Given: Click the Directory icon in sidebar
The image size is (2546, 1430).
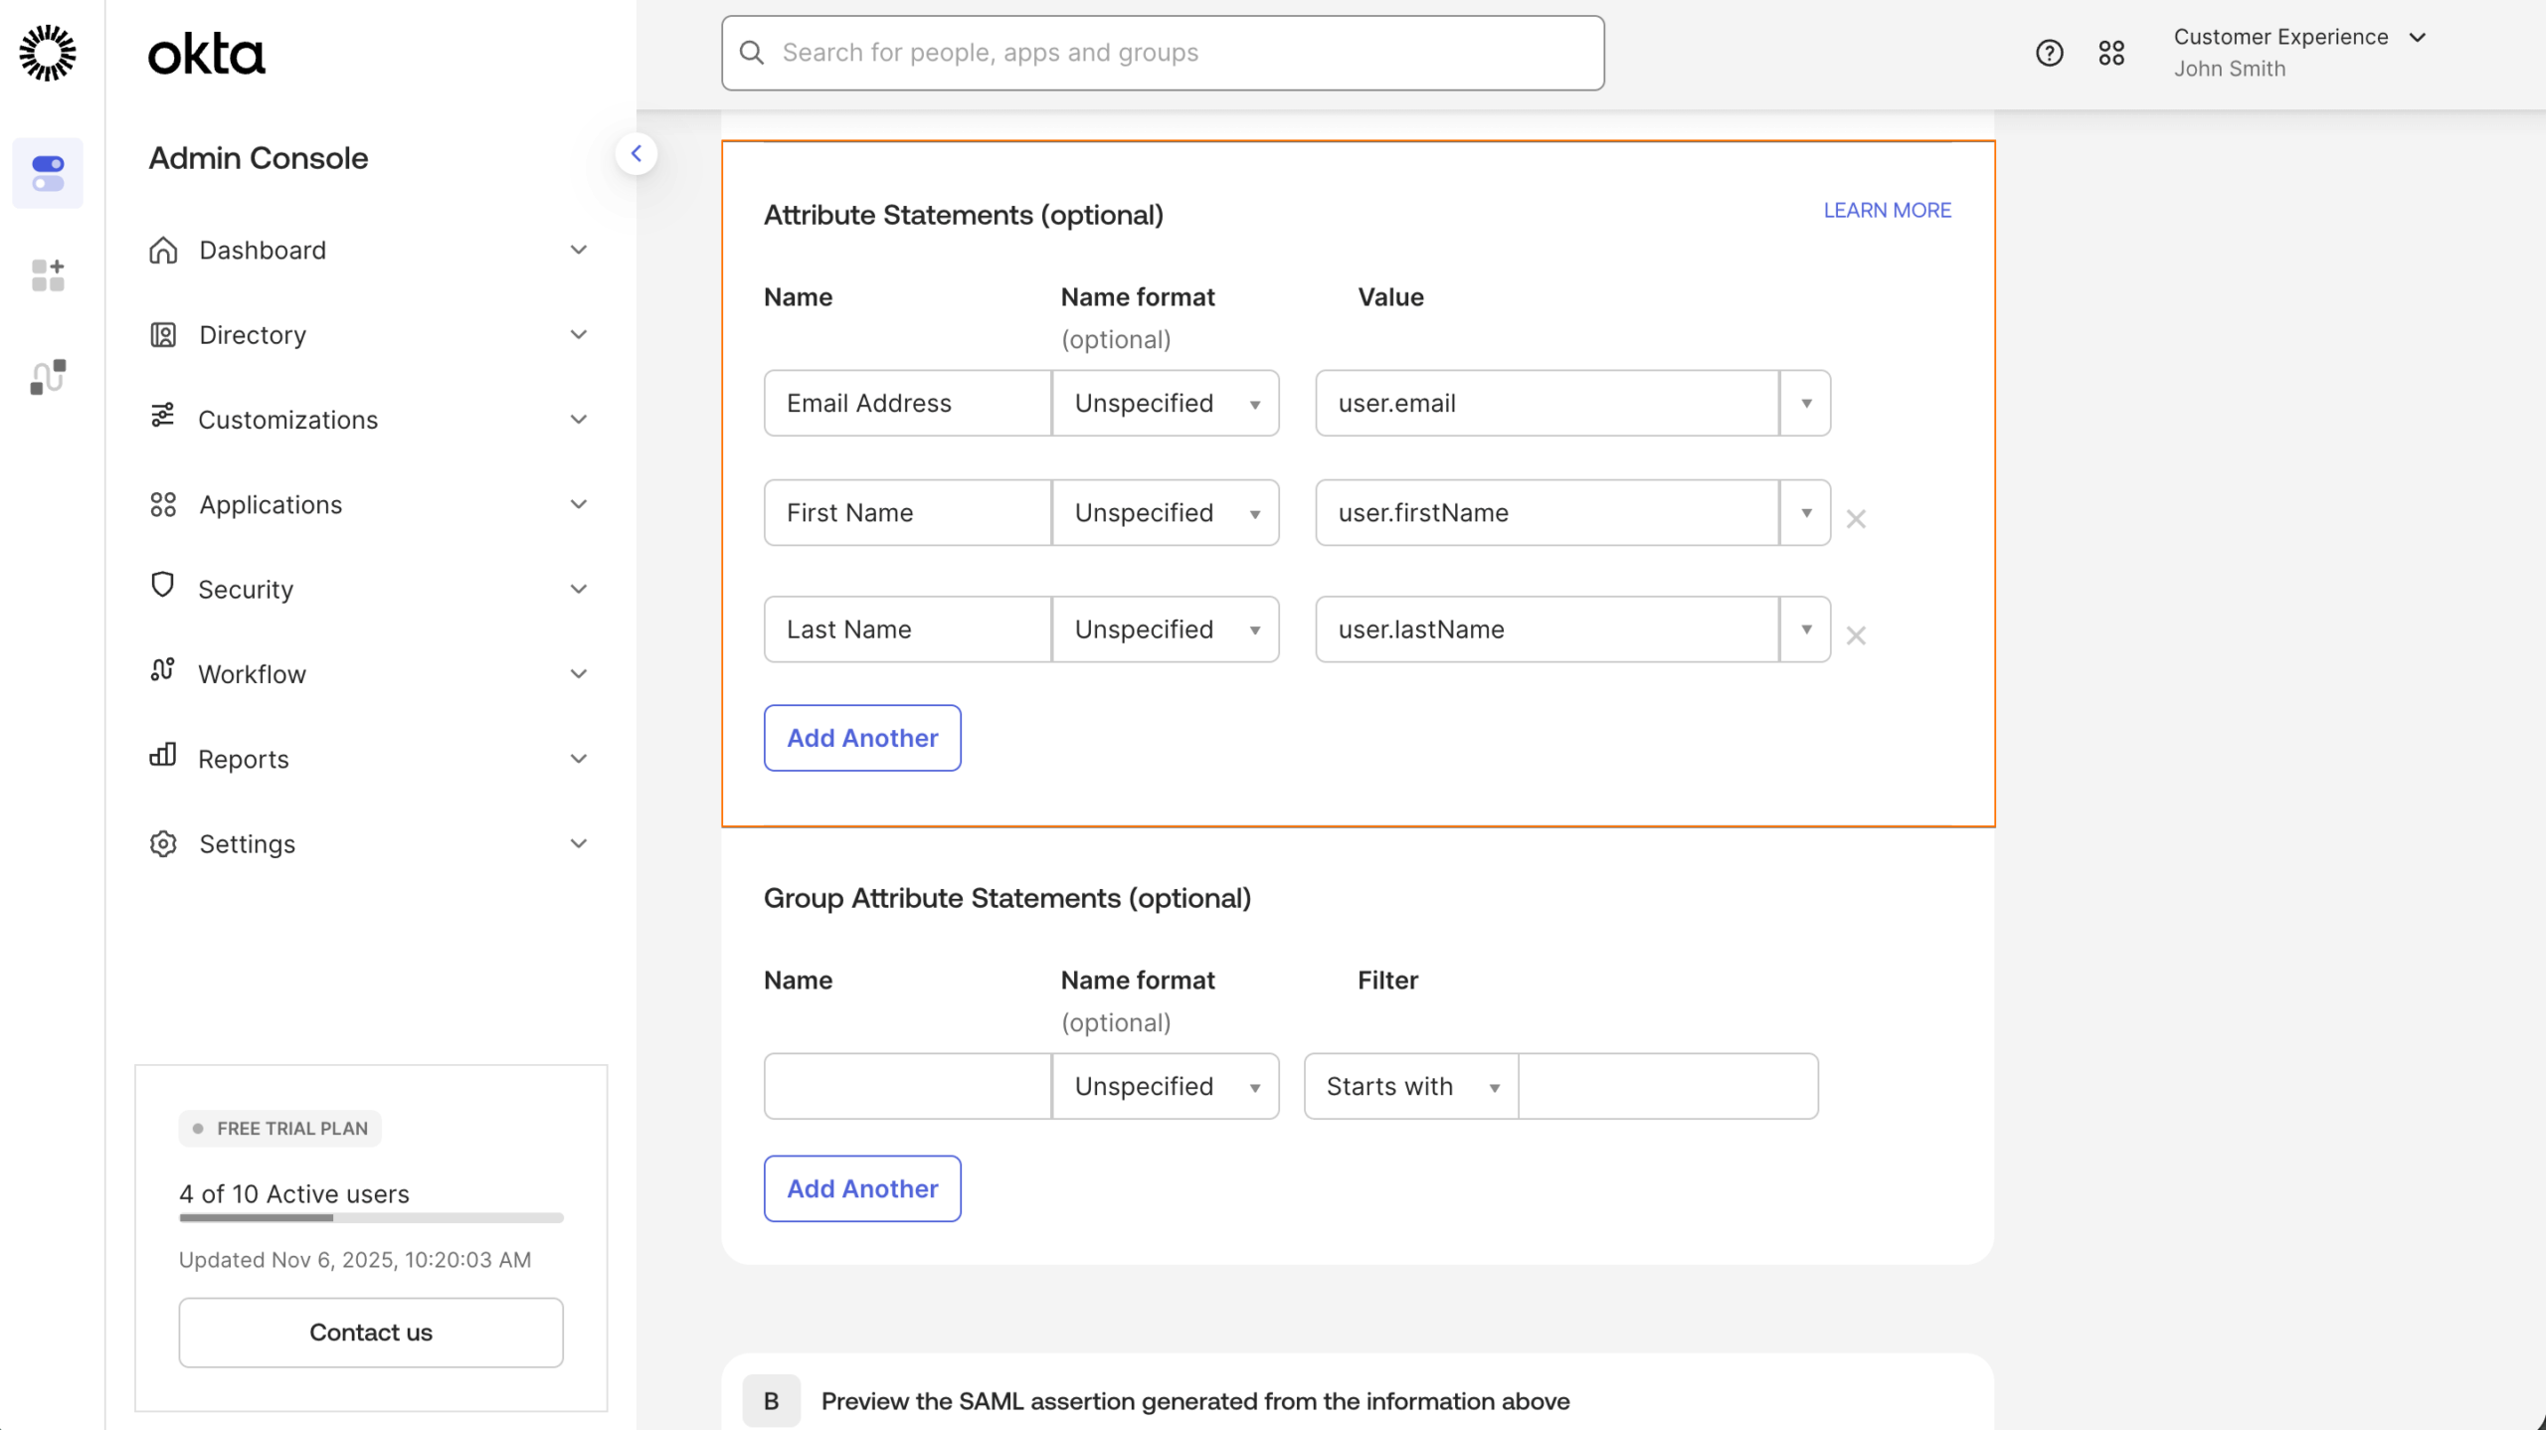Looking at the screenshot, I should click(164, 334).
